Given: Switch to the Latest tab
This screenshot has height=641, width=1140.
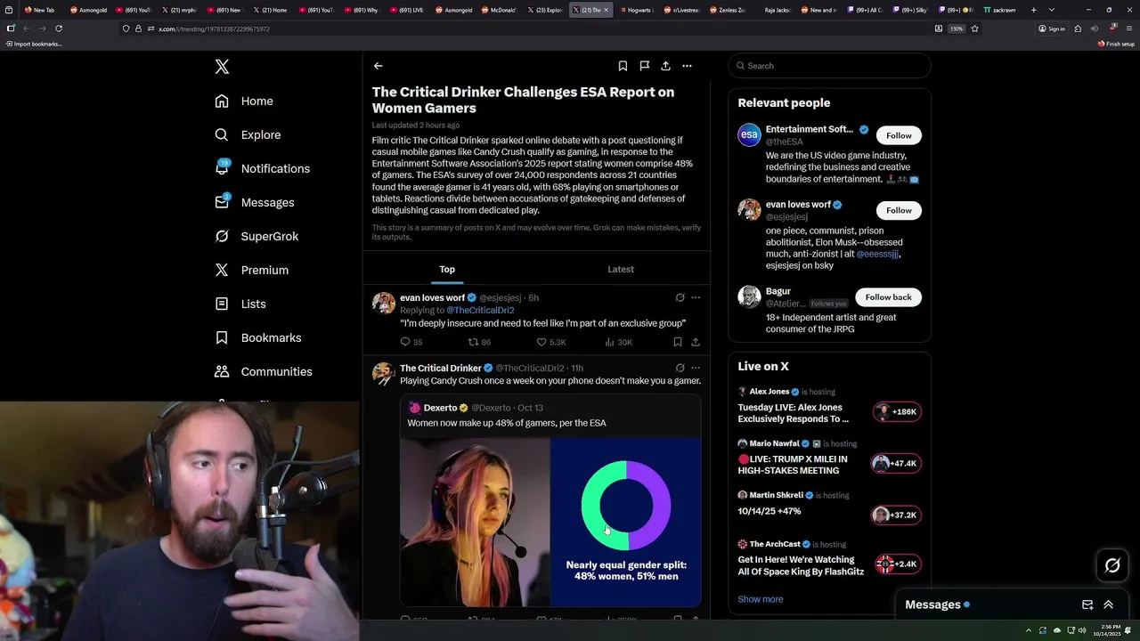Looking at the screenshot, I should coord(621,269).
